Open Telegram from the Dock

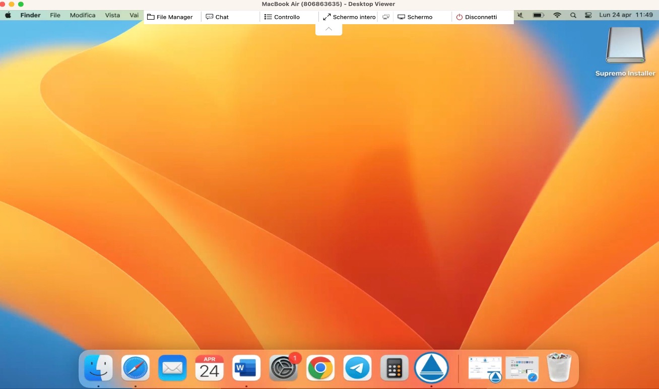point(357,368)
